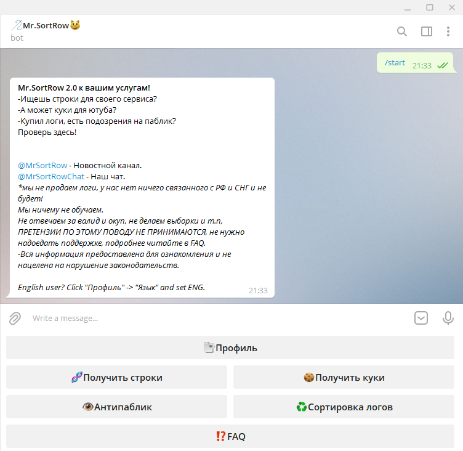Follow the @MrSortRow news channel link
This screenshot has width=463, height=451.
point(42,165)
